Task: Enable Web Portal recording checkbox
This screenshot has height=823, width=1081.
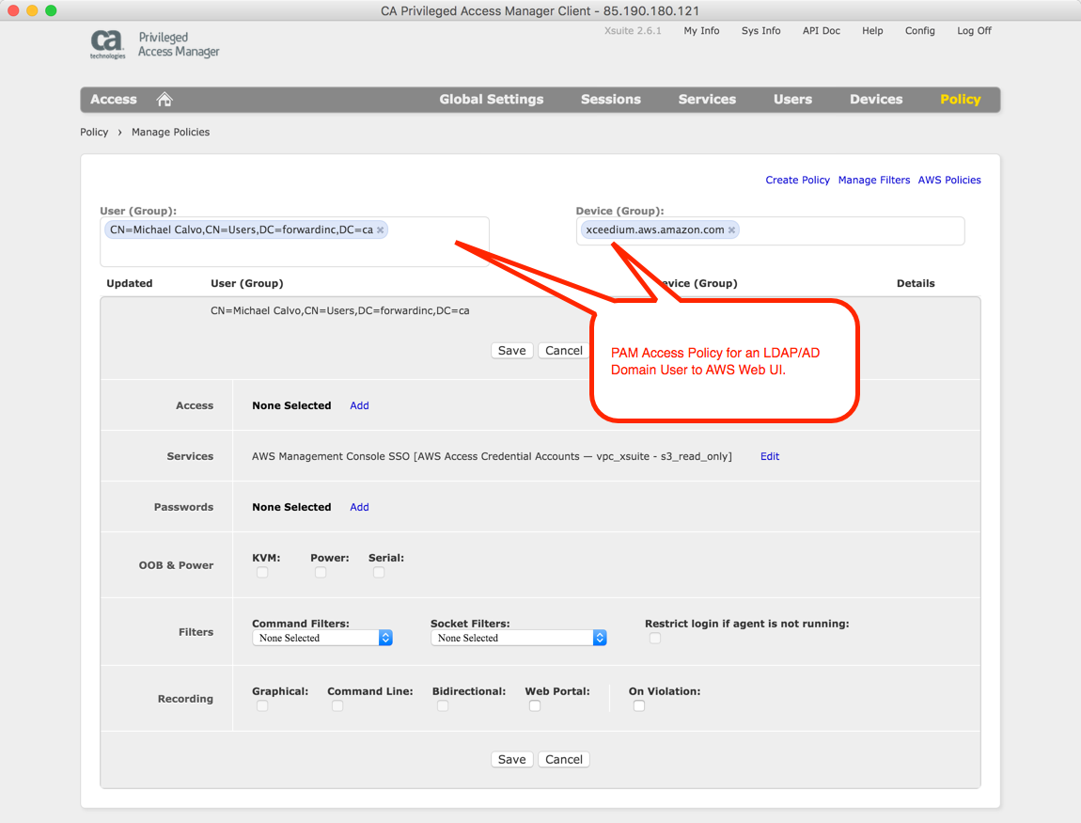Action: click(x=534, y=705)
